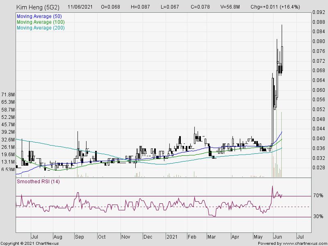Click price axis label '0.028'
328x246 pixels.
(319, 168)
